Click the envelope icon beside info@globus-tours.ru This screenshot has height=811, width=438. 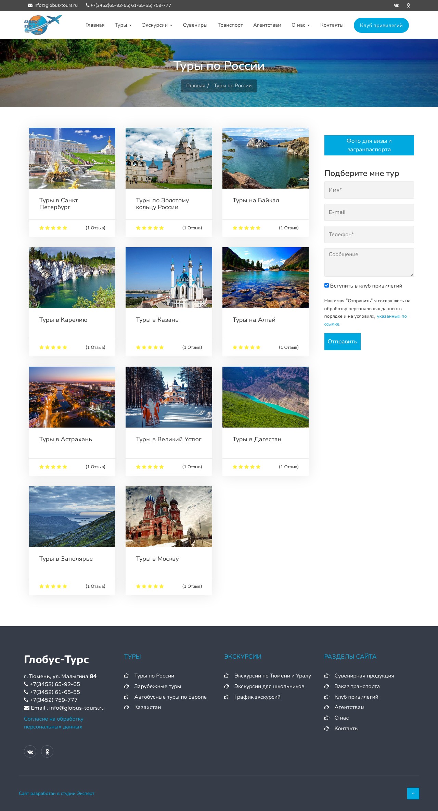pyautogui.click(x=30, y=5)
